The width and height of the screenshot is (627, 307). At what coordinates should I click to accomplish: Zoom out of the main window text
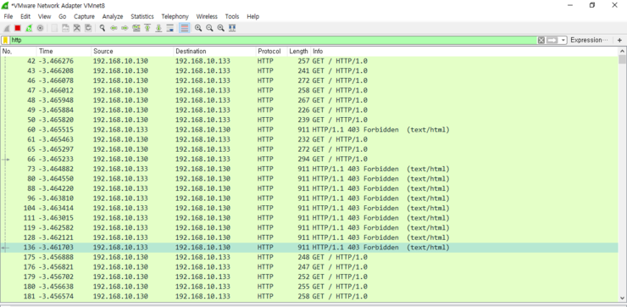pos(209,28)
